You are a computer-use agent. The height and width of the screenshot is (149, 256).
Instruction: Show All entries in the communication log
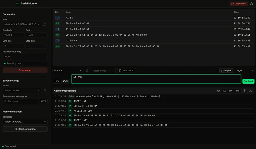(x=218, y=91)
